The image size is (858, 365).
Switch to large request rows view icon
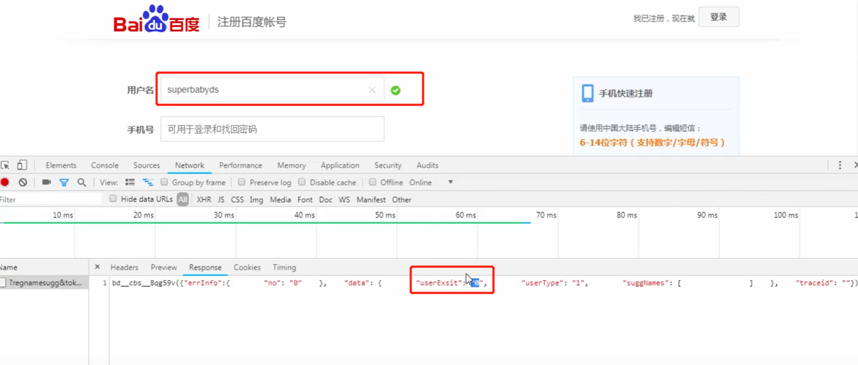pos(130,182)
